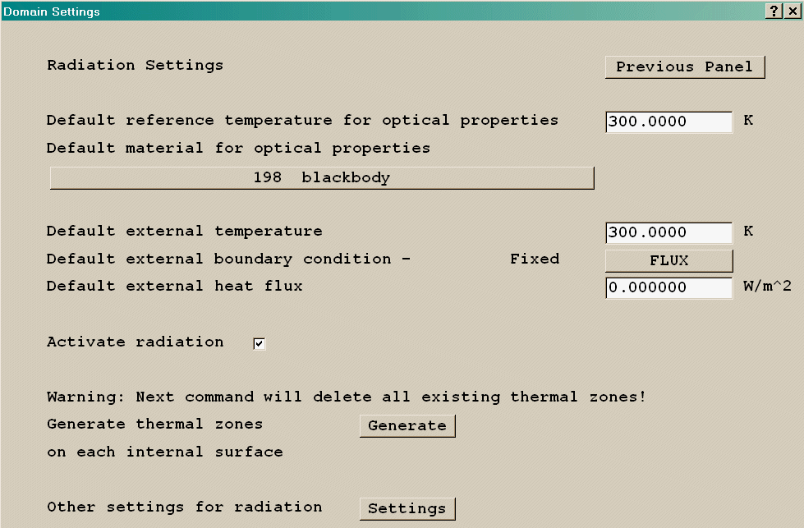The image size is (804, 528).
Task: Open the 198 blackbody material selector
Action: pyautogui.click(x=321, y=178)
